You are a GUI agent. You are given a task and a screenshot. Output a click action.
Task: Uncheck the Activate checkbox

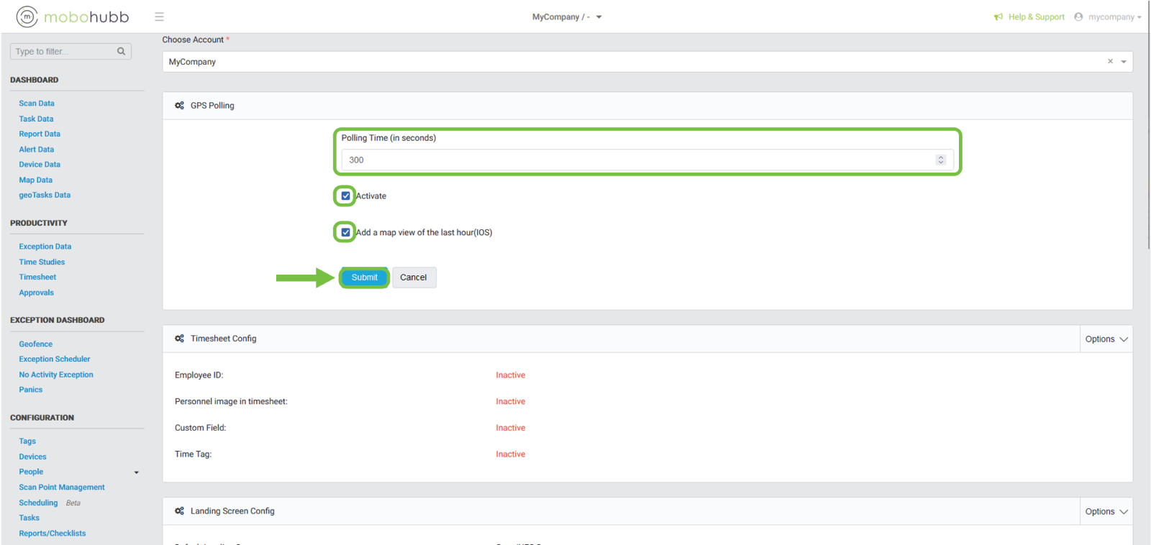(346, 196)
